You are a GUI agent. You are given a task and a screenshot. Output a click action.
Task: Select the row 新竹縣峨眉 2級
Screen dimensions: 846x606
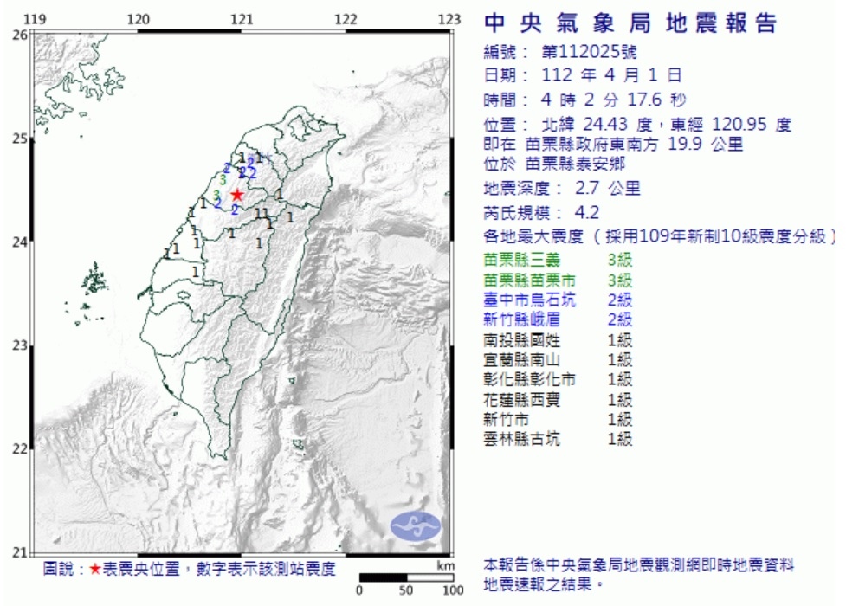coord(558,319)
